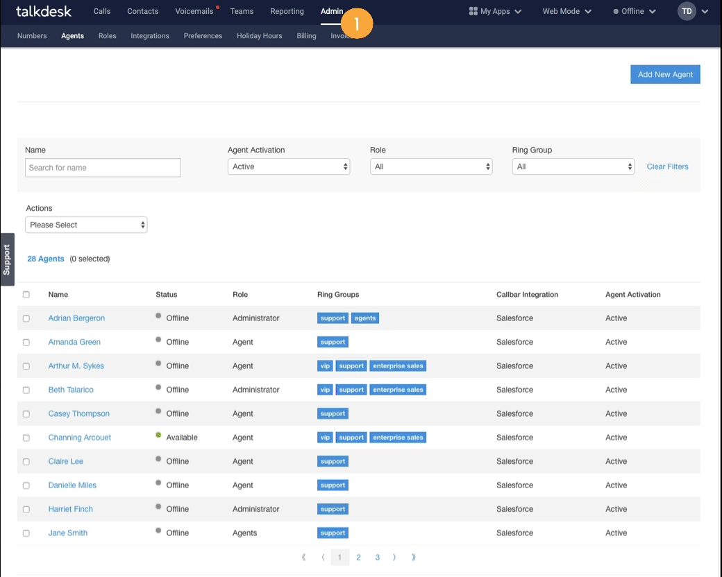This screenshot has width=722, height=577.
Task: Switch to the Reporting tab
Action: tap(287, 11)
